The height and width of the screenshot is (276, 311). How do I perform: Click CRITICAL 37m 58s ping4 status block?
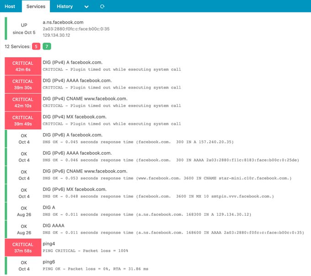[x=23, y=248]
